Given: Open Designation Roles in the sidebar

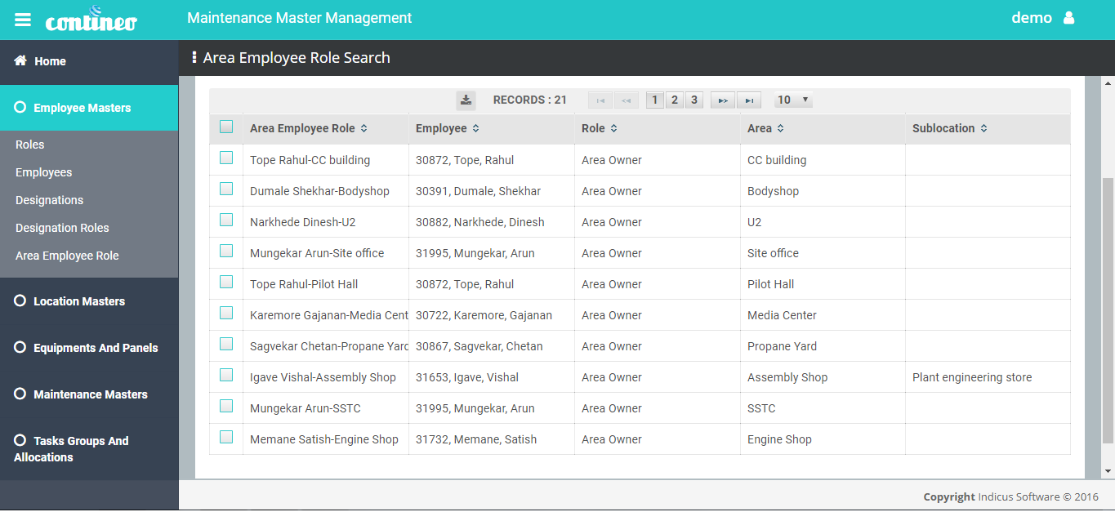Looking at the screenshot, I should 62,228.
